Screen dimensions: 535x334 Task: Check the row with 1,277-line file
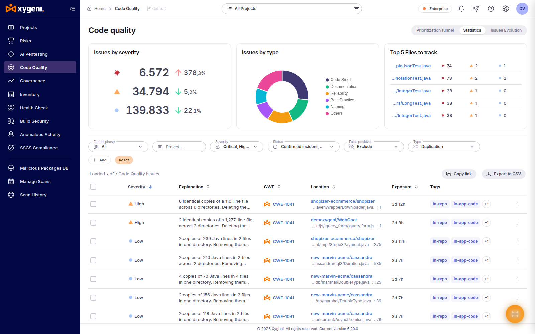(93, 223)
